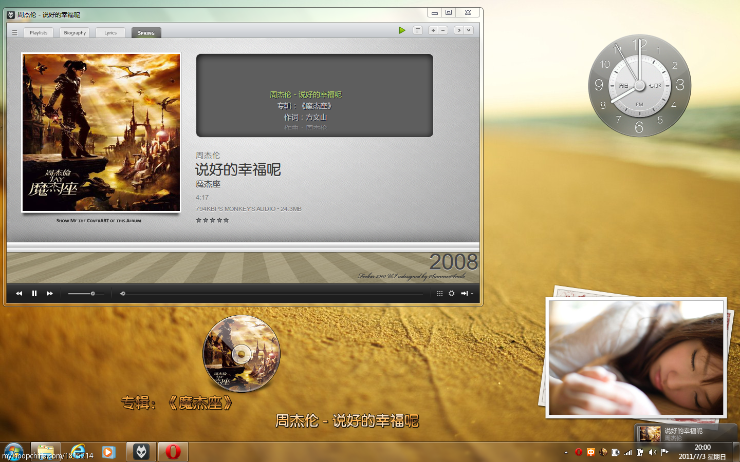Click the minus button in the top toolbar
Screen dimensions: 740x462
pos(443,30)
